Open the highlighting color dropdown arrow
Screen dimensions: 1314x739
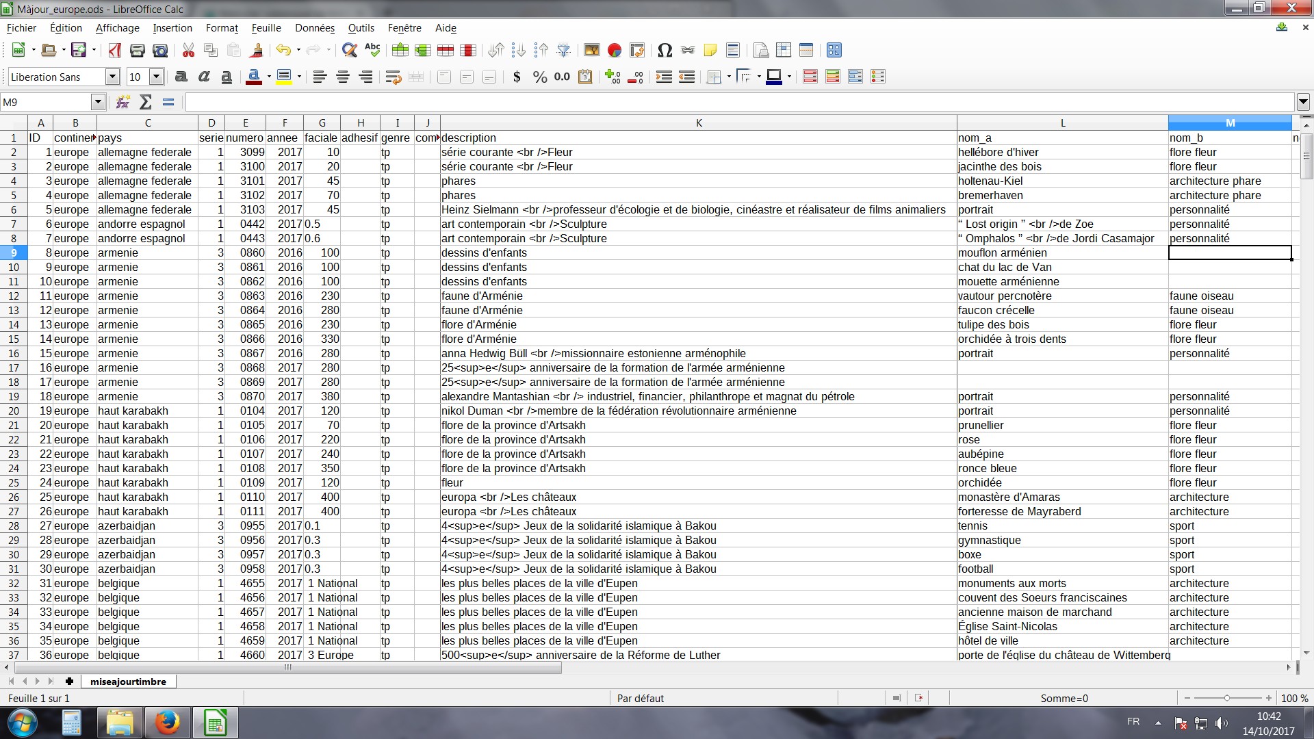(299, 77)
